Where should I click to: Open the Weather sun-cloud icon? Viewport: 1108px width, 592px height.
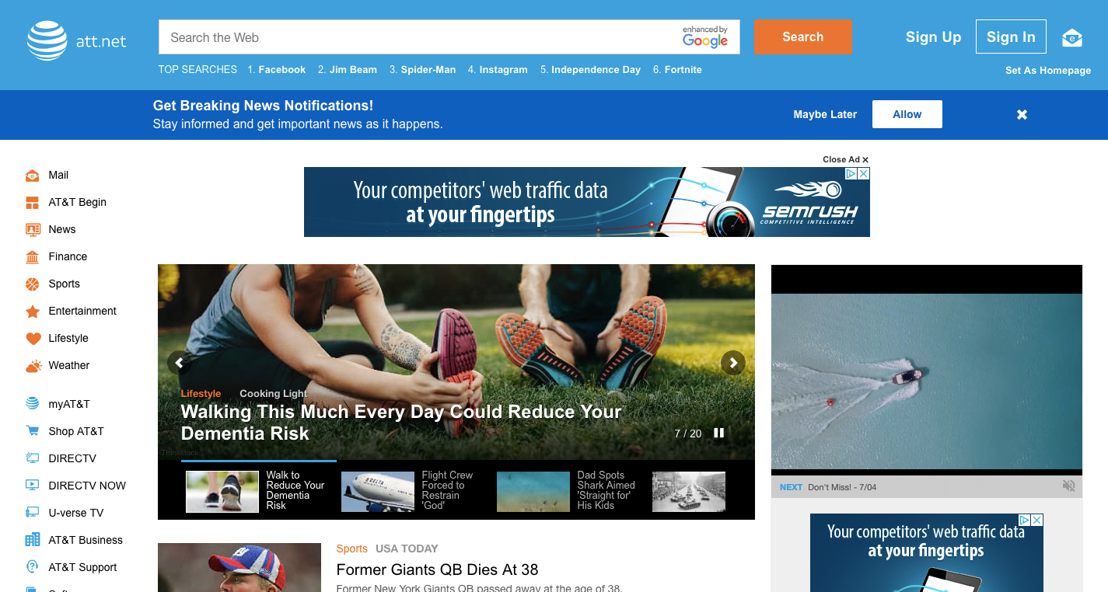coord(33,366)
